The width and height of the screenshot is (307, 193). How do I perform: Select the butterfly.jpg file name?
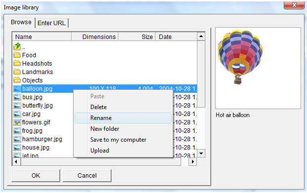[x=38, y=106]
